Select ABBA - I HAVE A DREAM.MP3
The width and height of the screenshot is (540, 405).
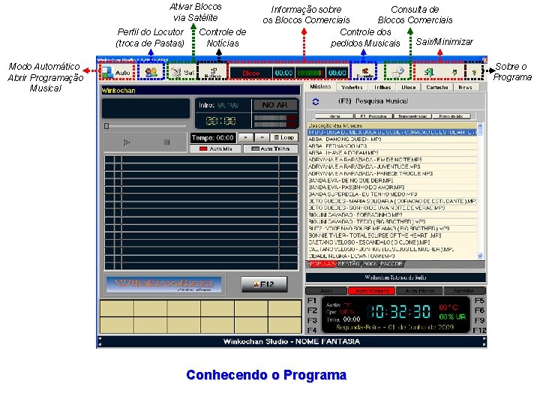[x=392, y=153]
